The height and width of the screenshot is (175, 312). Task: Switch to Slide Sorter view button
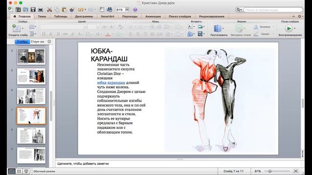pyautogui.click(x=19, y=171)
